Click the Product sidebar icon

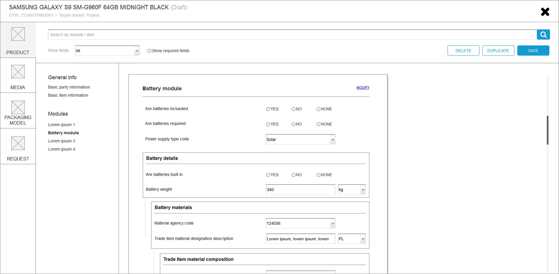[x=18, y=34]
